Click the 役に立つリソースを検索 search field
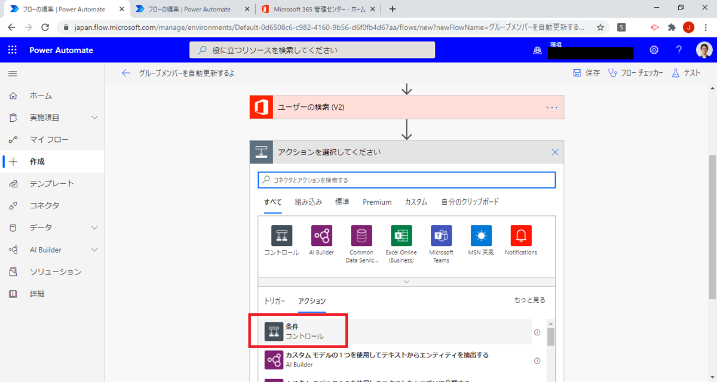The height and width of the screenshot is (382, 717). coord(312,50)
